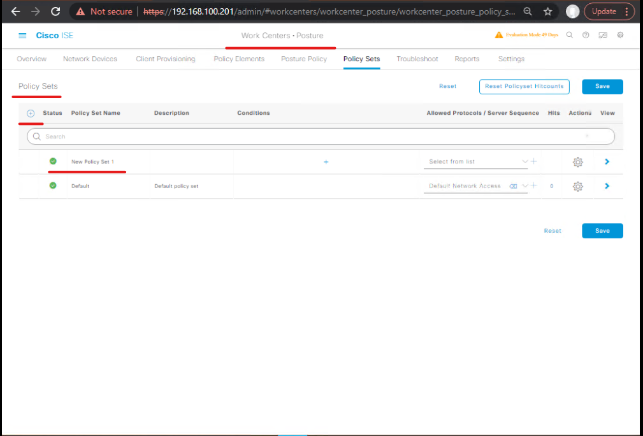View details of Default policy set

[607, 186]
